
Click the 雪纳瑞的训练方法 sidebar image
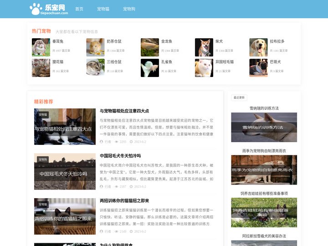coord(264,128)
